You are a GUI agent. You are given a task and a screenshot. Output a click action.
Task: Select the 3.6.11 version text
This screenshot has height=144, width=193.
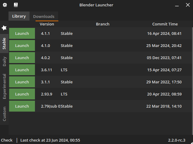[47, 70]
